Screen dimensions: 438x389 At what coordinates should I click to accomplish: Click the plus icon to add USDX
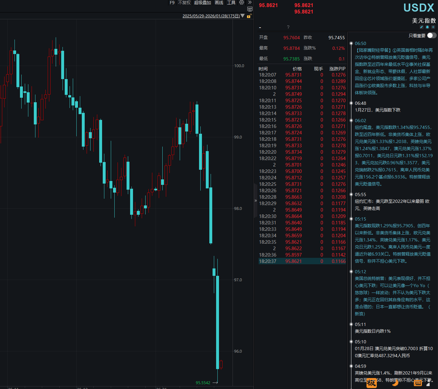pyautogui.click(x=433, y=27)
